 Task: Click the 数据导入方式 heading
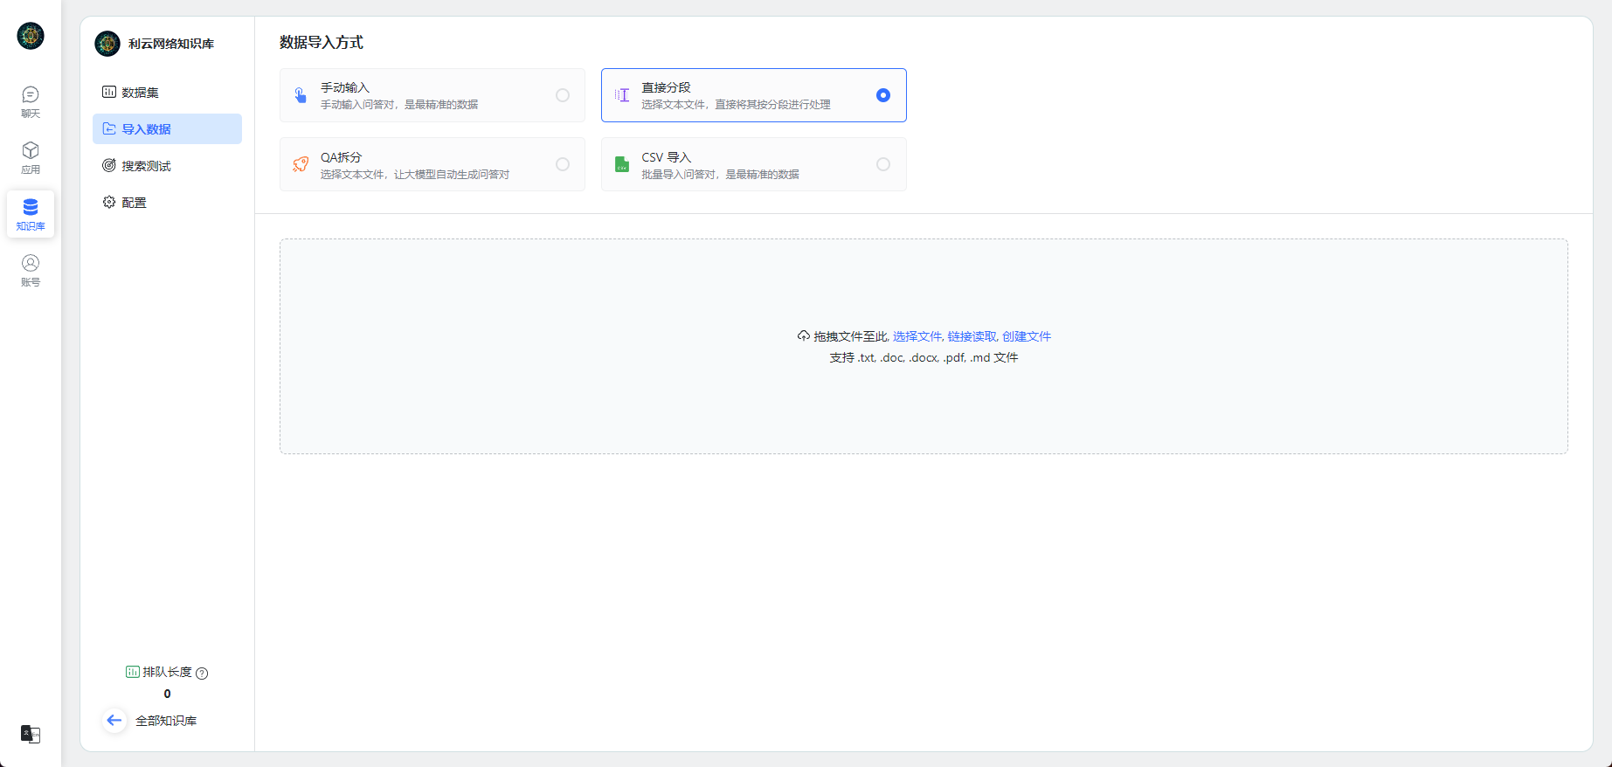click(322, 42)
